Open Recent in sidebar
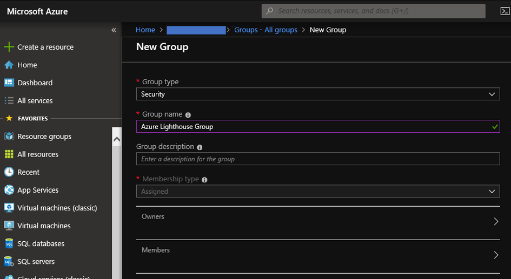The width and height of the screenshot is (511, 279). [x=28, y=172]
